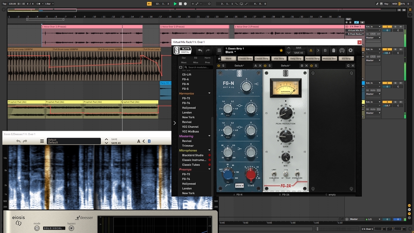Select the Blank strip tab

tap(229, 59)
